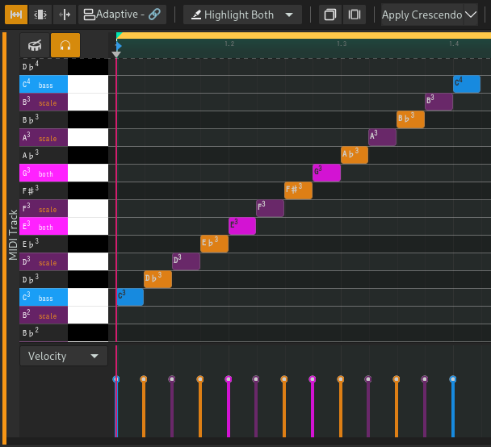Click the playhead marker on the ruler

point(116,54)
